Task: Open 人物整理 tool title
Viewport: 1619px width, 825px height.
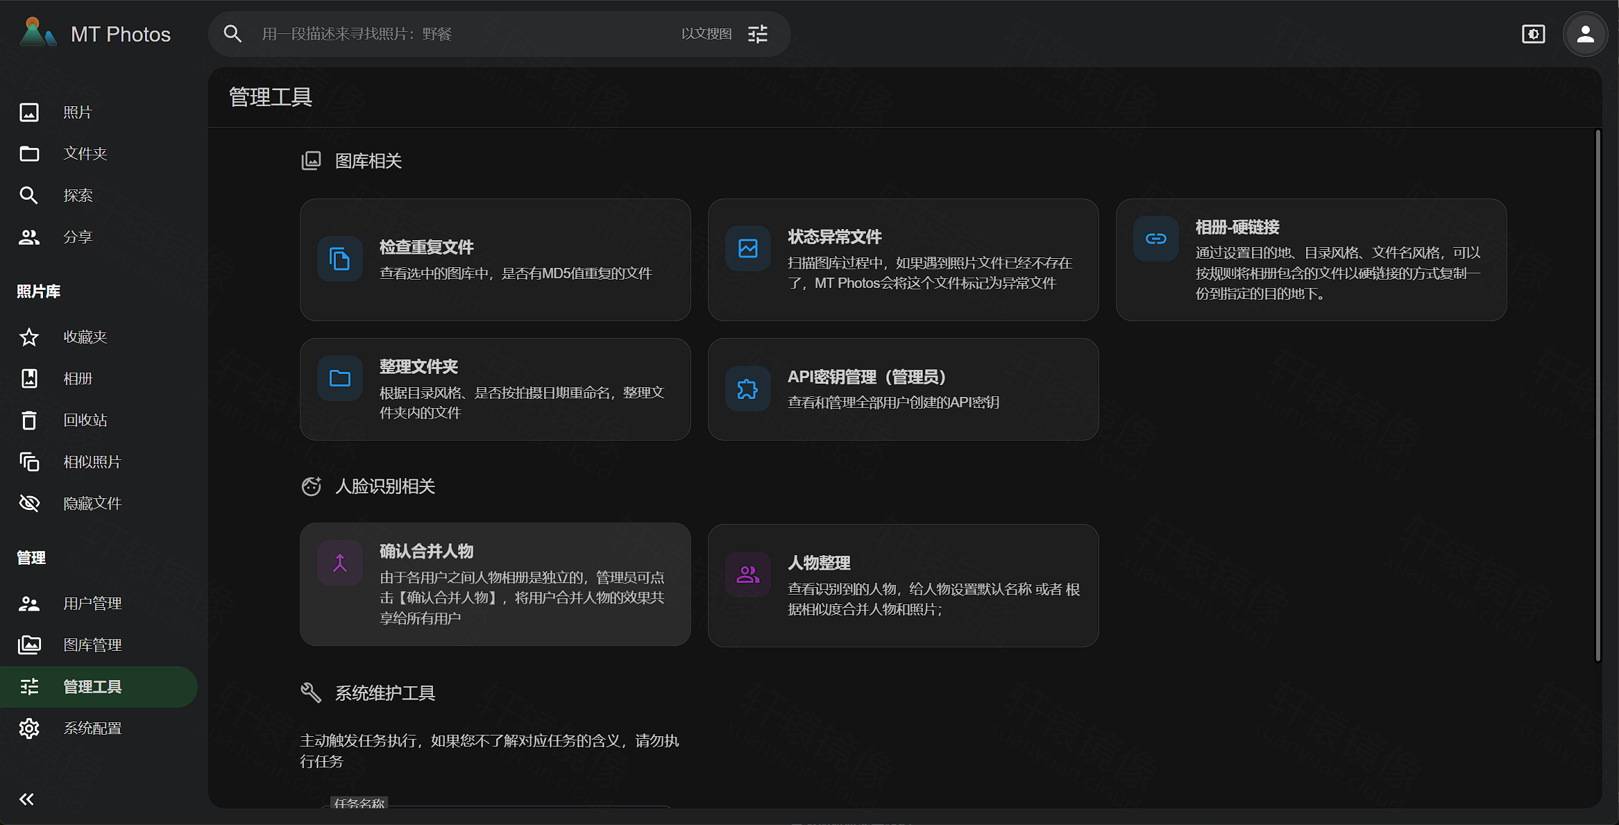Action: pyautogui.click(x=819, y=563)
